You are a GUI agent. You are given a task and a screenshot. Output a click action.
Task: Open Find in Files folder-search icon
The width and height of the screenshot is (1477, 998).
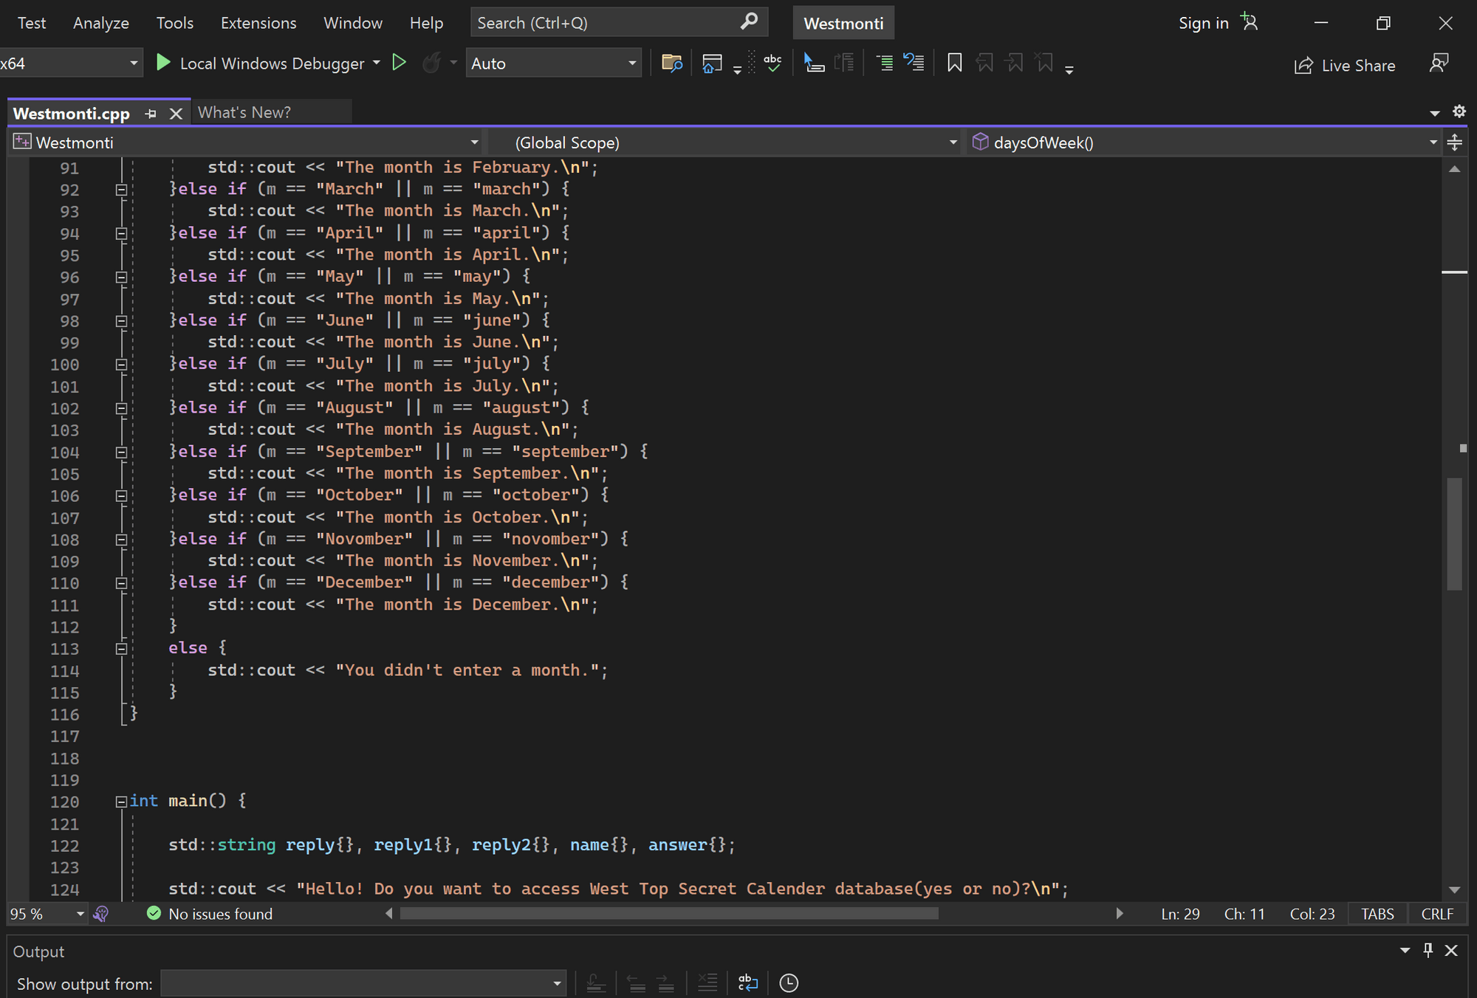click(671, 63)
